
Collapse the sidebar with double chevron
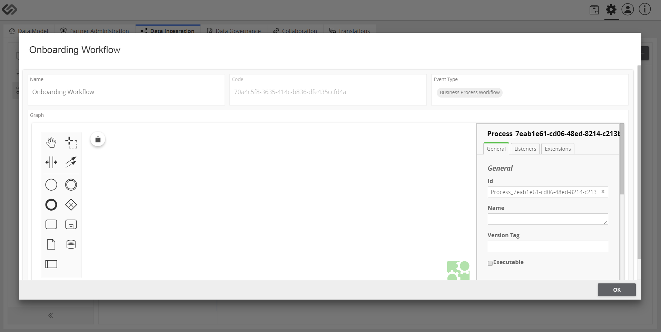coord(51,315)
